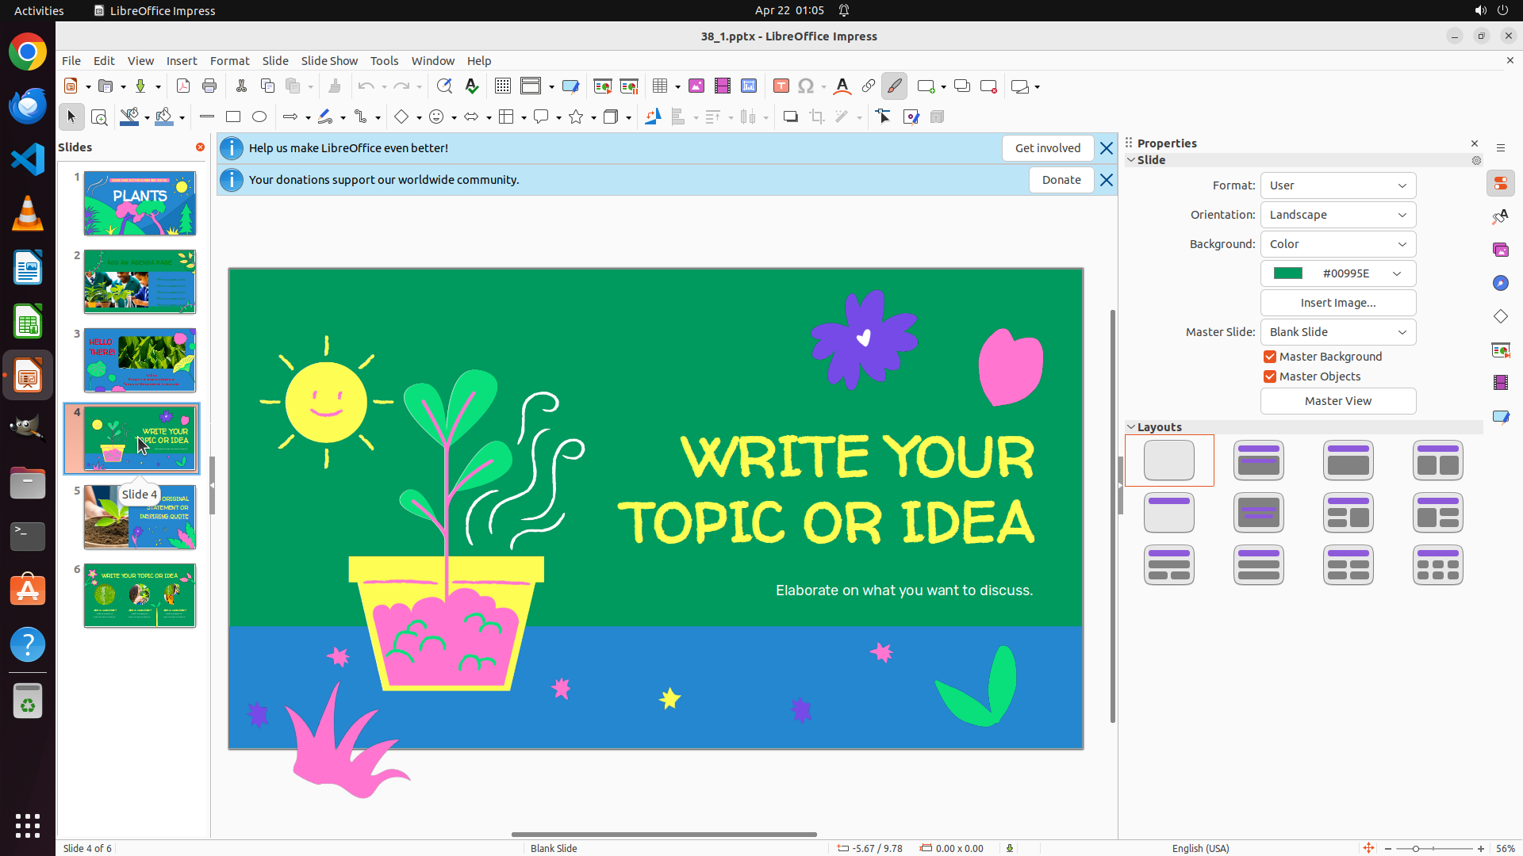Expand the Master Slide dropdown
This screenshot has width=1523, height=856.
pyautogui.click(x=1337, y=332)
